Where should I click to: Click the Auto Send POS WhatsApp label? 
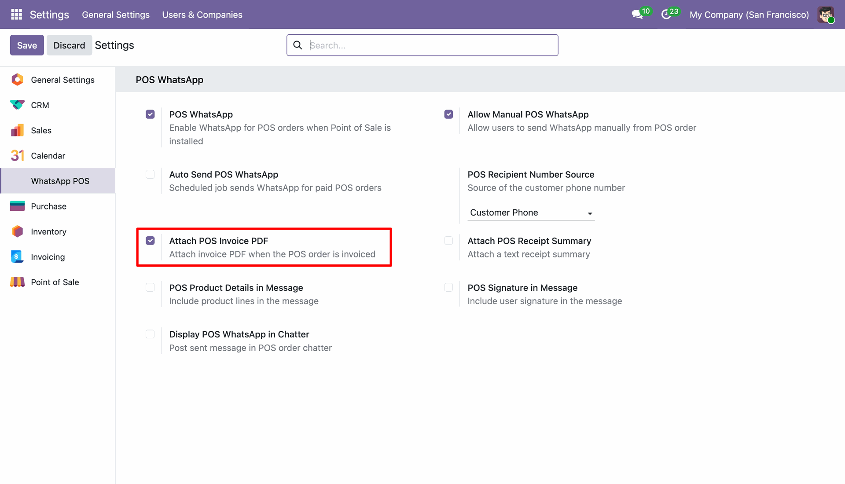click(224, 174)
